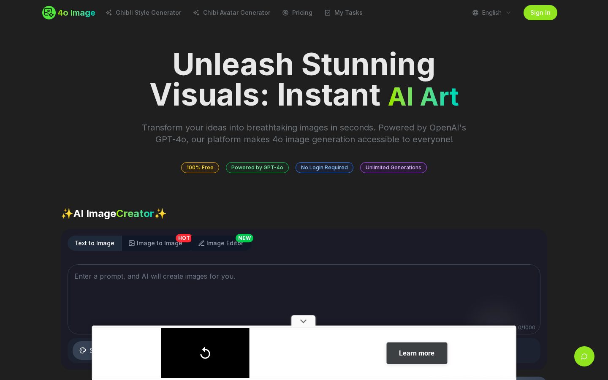Click the Unlimited Generations badge
The height and width of the screenshot is (380, 608).
tap(394, 168)
